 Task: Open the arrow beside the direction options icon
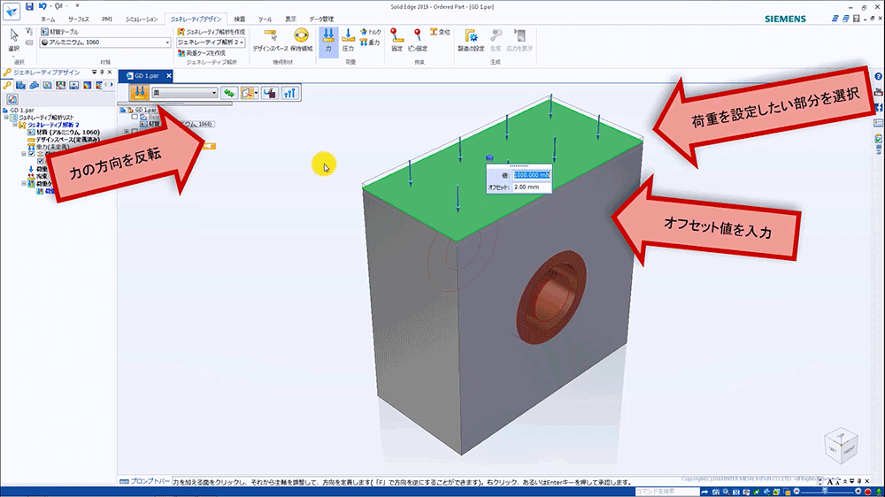click(x=257, y=93)
